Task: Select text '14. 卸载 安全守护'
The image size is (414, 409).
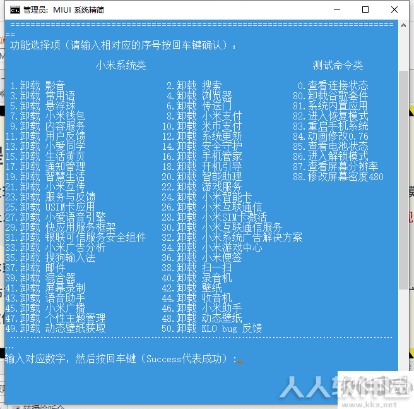Action: point(202,146)
